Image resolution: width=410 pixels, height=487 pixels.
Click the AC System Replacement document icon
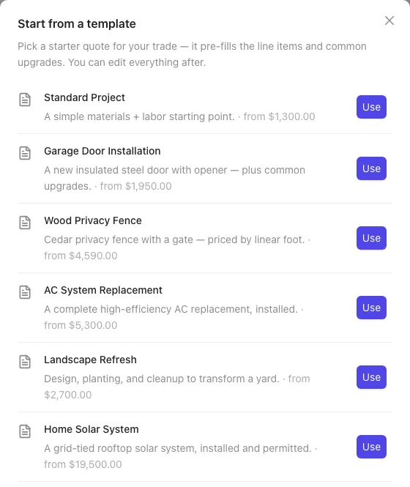click(x=25, y=292)
